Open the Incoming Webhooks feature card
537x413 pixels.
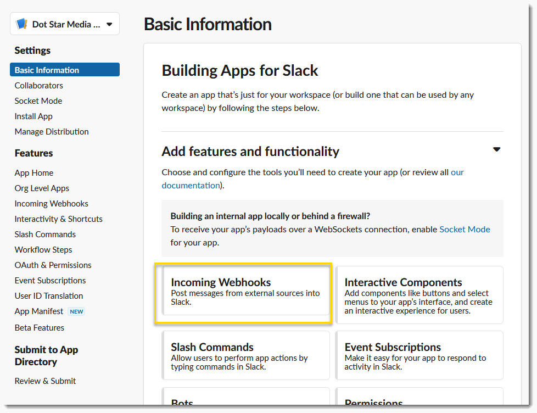pyautogui.click(x=245, y=291)
